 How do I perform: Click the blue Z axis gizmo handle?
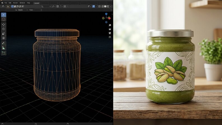106,14
